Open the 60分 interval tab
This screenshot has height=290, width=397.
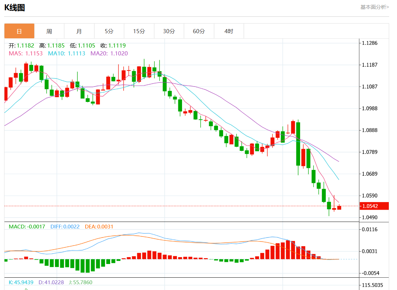click(x=199, y=31)
